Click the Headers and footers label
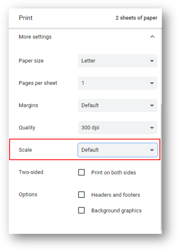This screenshot has width=179, height=251. point(116,195)
